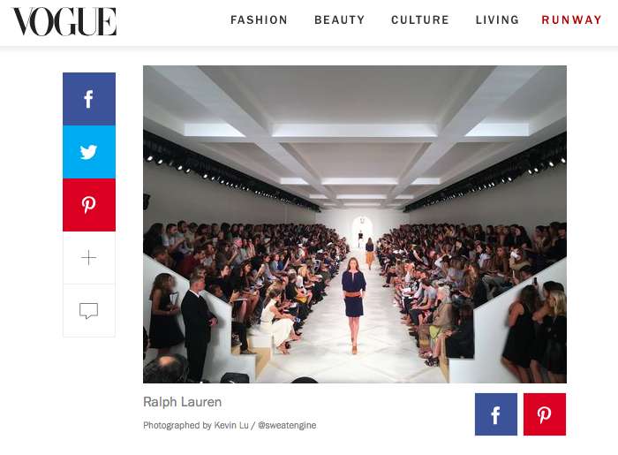The height and width of the screenshot is (455, 618).
Task: Open the Beauty section
Action: tap(339, 20)
